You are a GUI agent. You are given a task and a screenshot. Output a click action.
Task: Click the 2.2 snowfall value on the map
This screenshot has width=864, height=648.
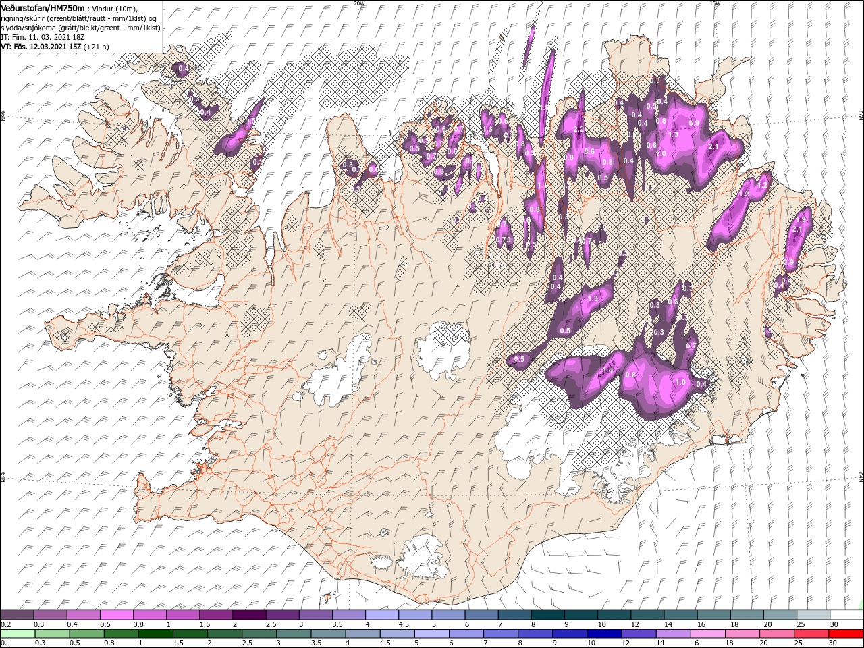pos(578,129)
